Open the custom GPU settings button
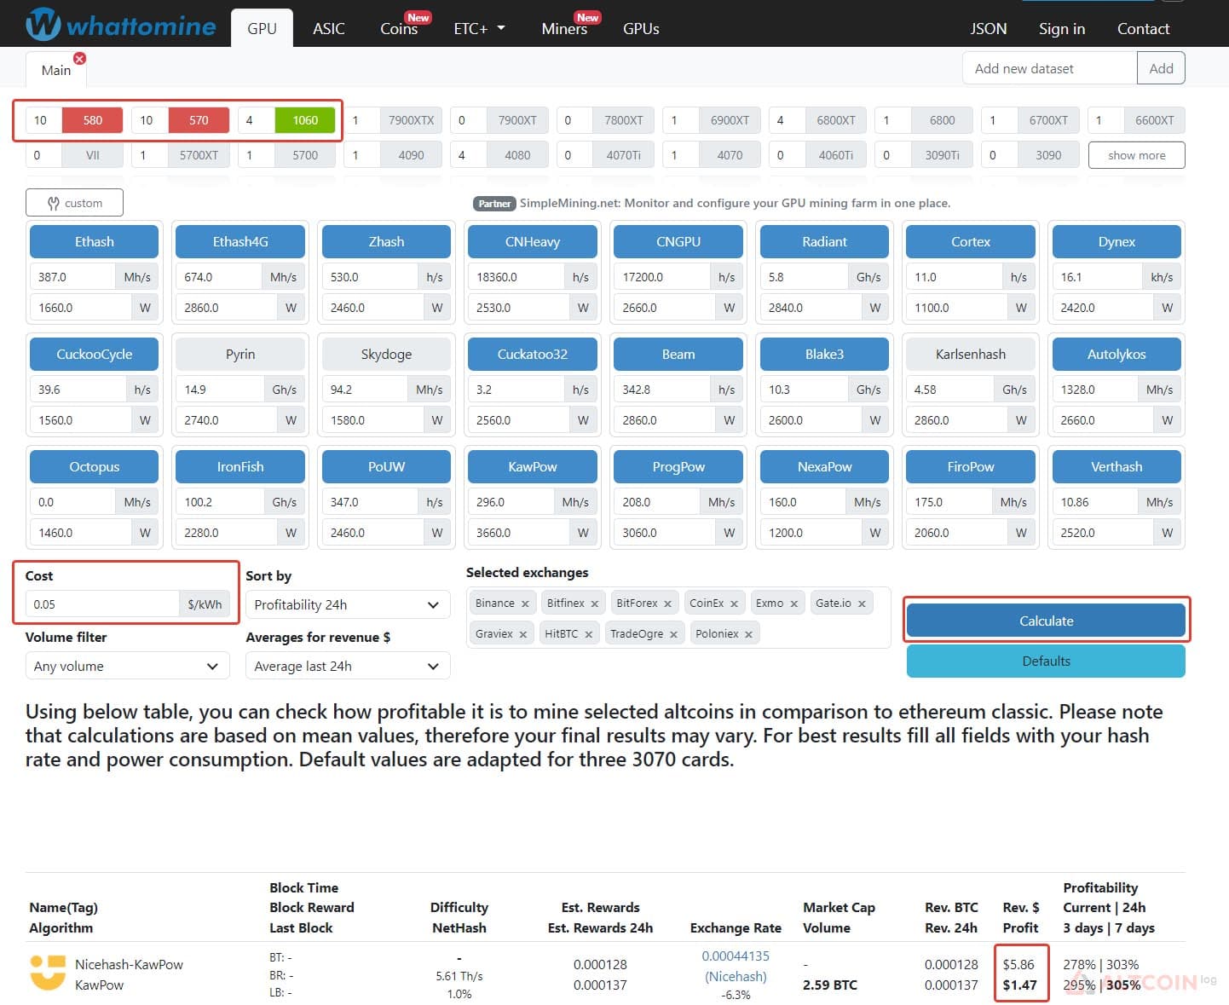Screen dimensions: 1229x1005 point(75,203)
